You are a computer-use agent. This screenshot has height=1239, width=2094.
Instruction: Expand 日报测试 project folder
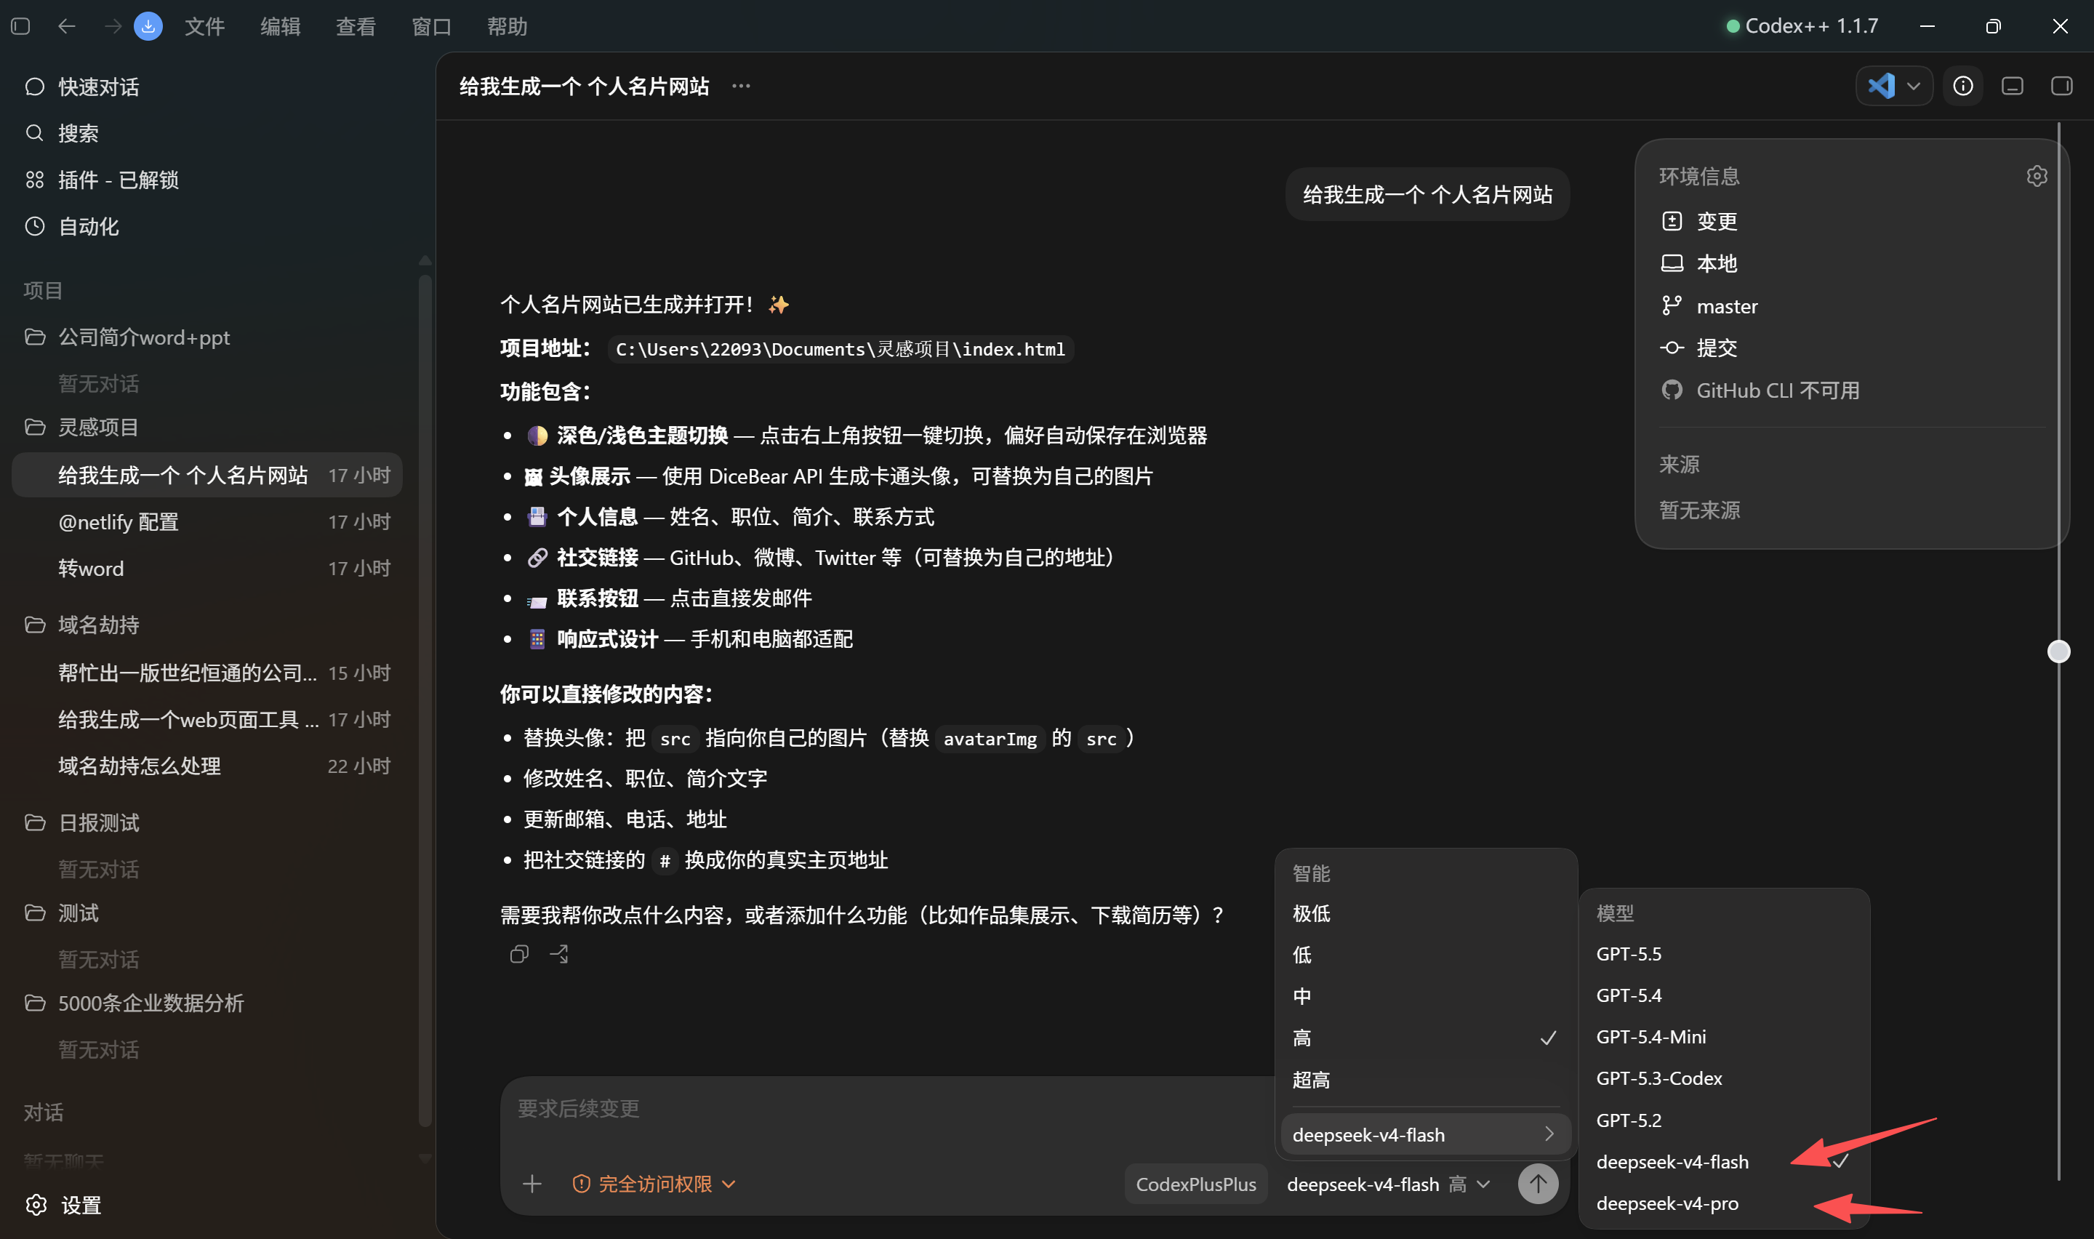tap(207, 823)
